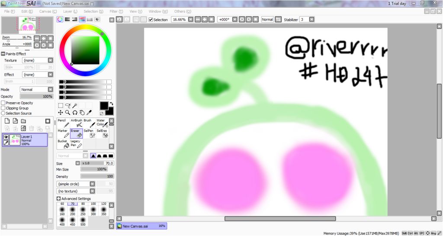Click zoom out minus in navigator panel
The height and width of the screenshot is (236, 443).
pos(37,39)
